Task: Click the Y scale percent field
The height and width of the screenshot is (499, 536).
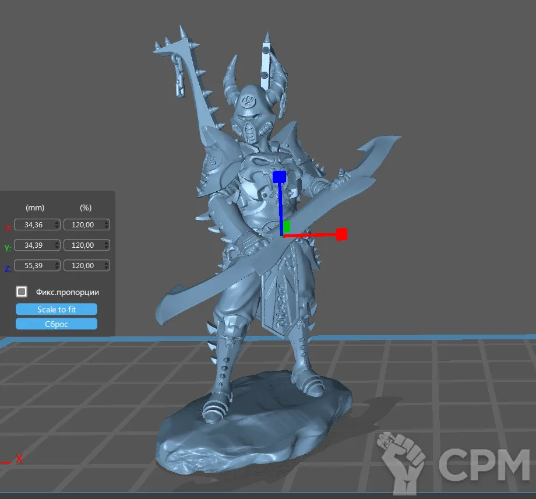Action: click(82, 245)
